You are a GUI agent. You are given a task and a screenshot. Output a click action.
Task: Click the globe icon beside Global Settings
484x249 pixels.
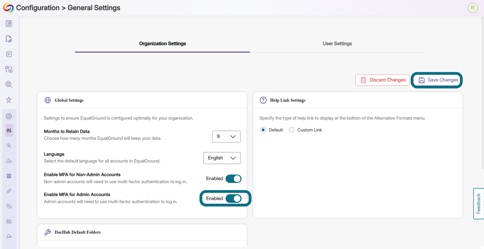tap(48, 100)
